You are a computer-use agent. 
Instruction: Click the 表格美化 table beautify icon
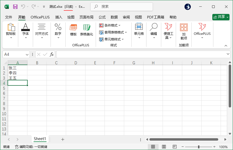coord(87,30)
